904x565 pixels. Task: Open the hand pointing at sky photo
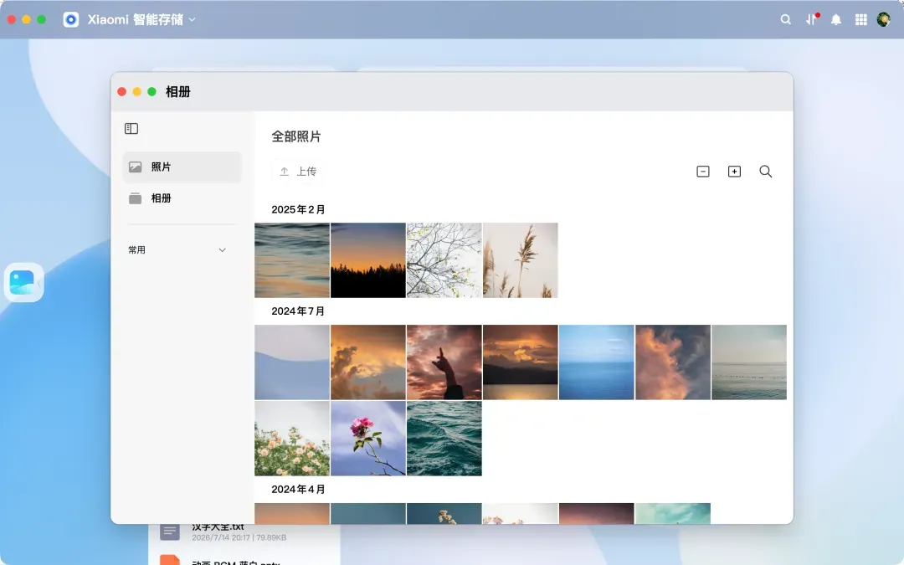(444, 362)
